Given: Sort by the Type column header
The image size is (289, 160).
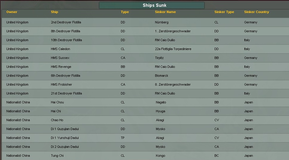Looking at the screenshot, I should (125, 12).
